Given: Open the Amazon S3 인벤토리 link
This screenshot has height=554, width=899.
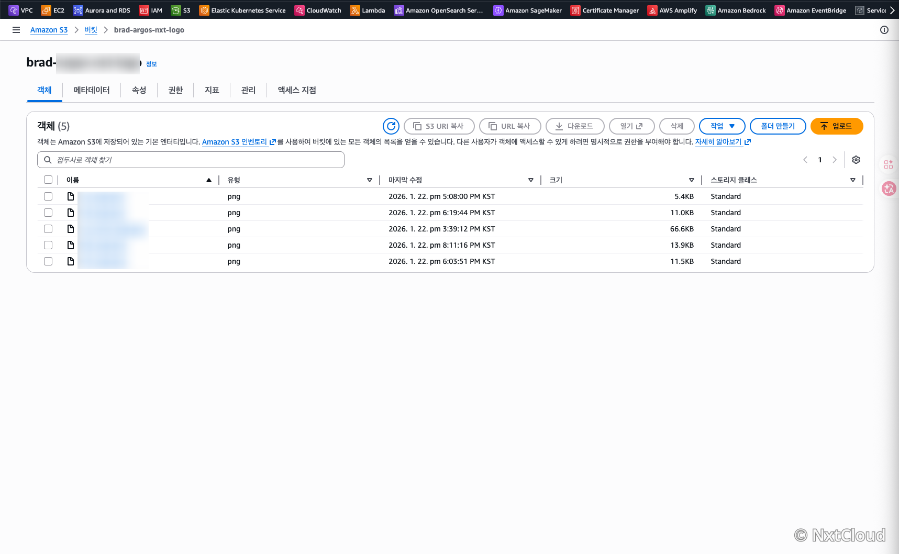Looking at the screenshot, I should 239,142.
